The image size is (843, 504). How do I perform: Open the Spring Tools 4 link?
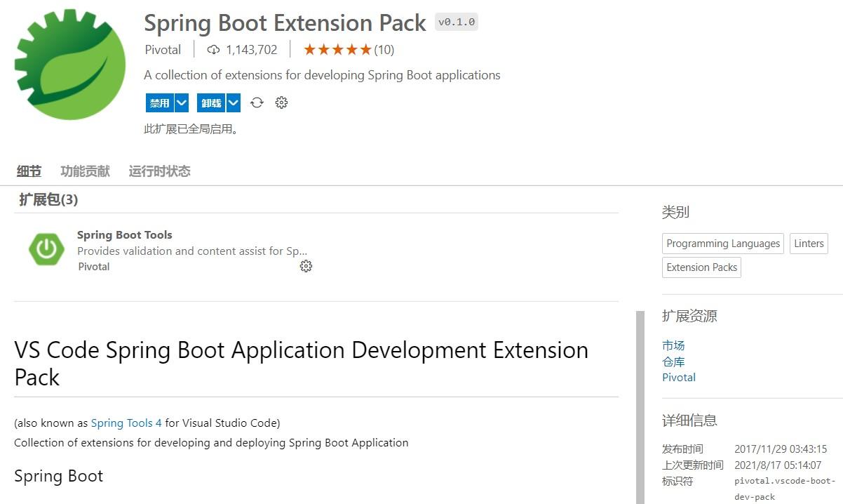tap(126, 423)
